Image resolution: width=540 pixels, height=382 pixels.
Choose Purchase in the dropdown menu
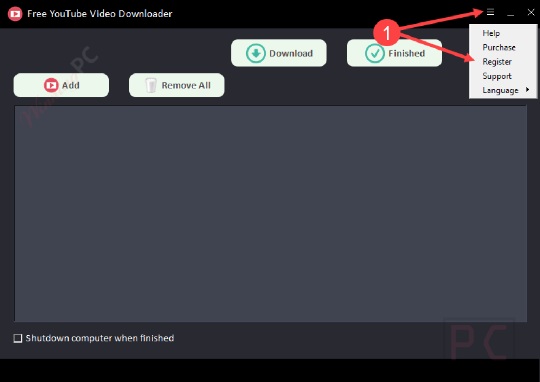click(x=499, y=47)
